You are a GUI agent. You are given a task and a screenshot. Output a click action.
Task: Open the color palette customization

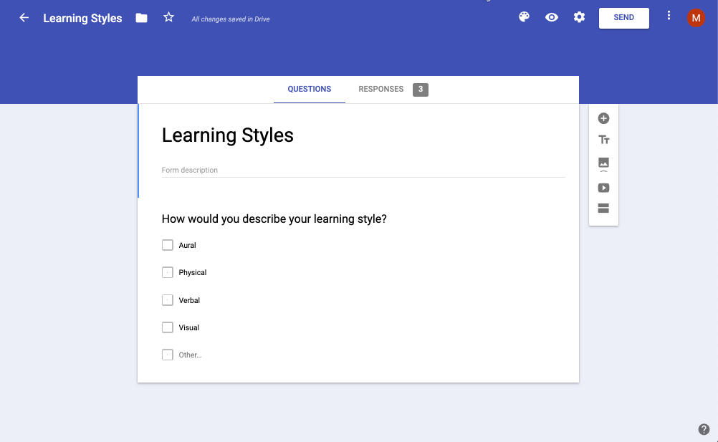click(524, 17)
